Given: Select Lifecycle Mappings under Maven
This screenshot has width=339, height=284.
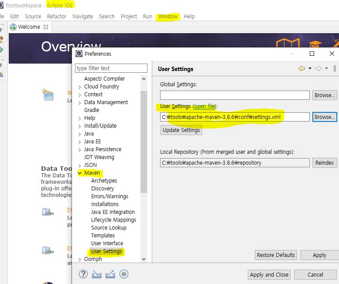Looking at the screenshot, I should click(113, 220).
